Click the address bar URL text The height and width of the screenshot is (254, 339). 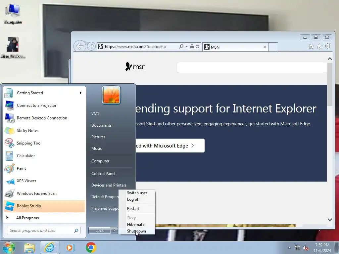135,47
